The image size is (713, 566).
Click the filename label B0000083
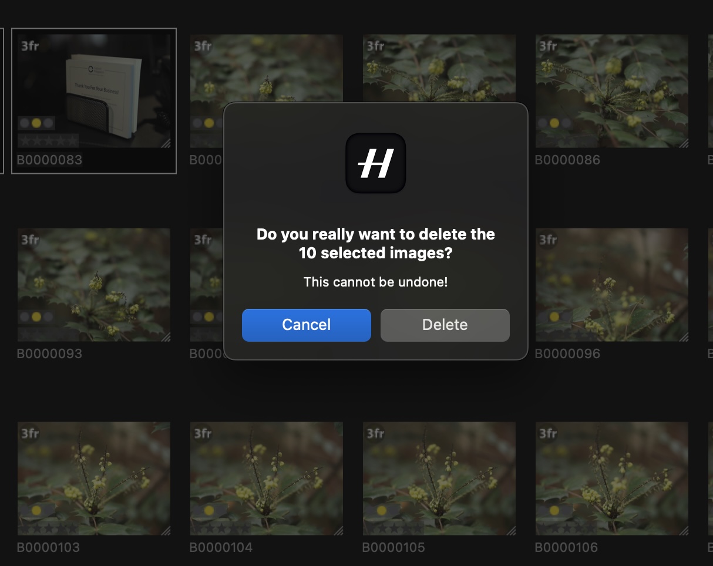(x=49, y=160)
